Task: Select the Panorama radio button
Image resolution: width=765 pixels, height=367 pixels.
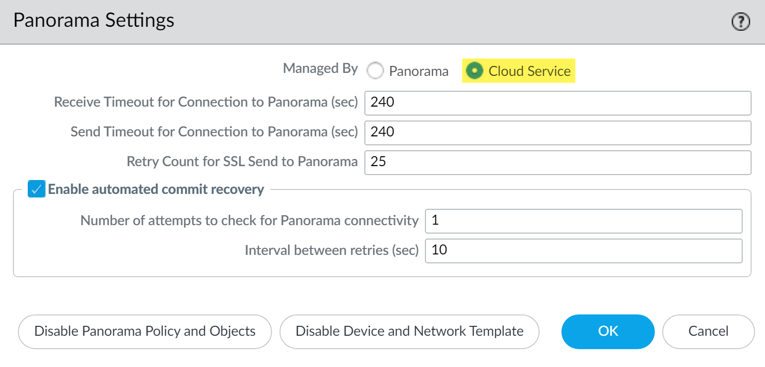Action: coord(375,71)
